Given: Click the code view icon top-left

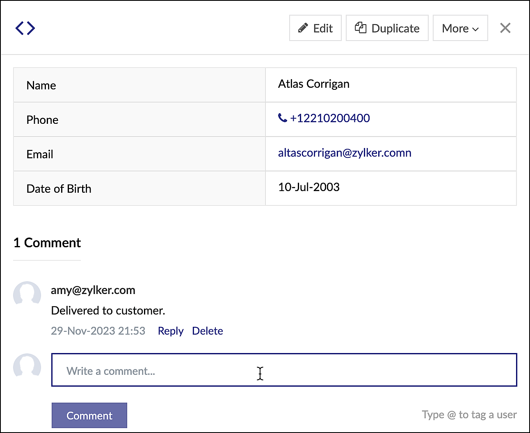Looking at the screenshot, I should pyautogui.click(x=25, y=28).
